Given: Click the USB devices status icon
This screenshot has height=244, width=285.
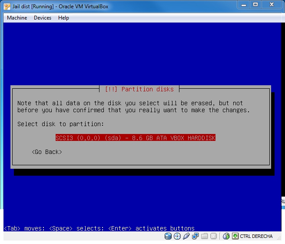Looking at the screenshot, I should [x=186, y=236].
